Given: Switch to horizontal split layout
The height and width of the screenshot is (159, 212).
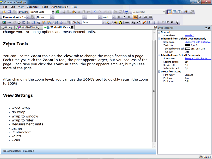Looking at the screenshot, I should pyautogui.click(x=175, y=12).
